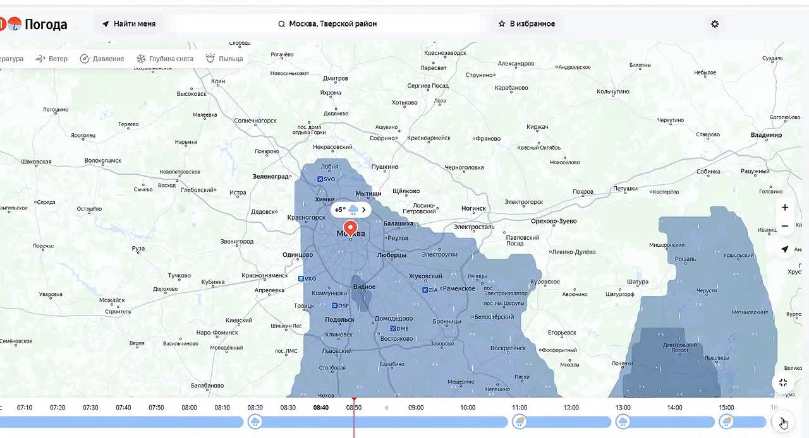The image size is (809, 438).
Task: Click the 08:20 rain cloud timeline icon
Action: point(255,422)
